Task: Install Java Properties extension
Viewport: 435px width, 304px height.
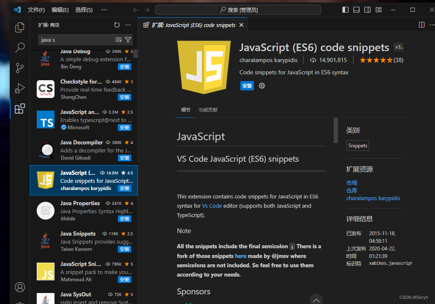Action: 125,219
